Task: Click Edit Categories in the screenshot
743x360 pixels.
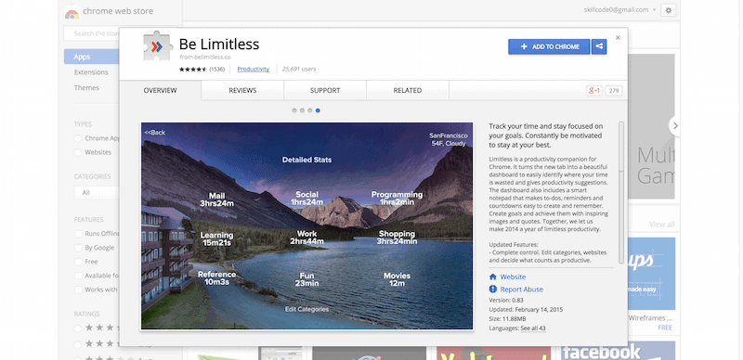Action: 306,309
